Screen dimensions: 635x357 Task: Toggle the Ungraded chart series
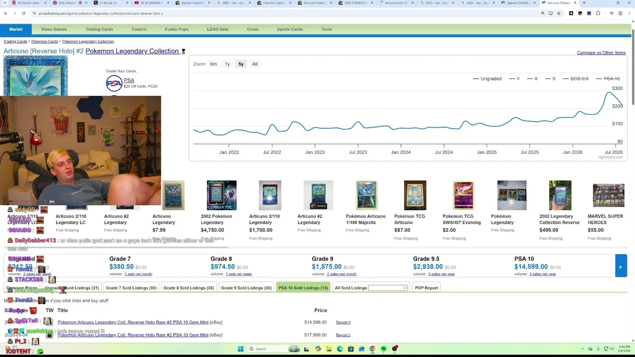coord(487,79)
